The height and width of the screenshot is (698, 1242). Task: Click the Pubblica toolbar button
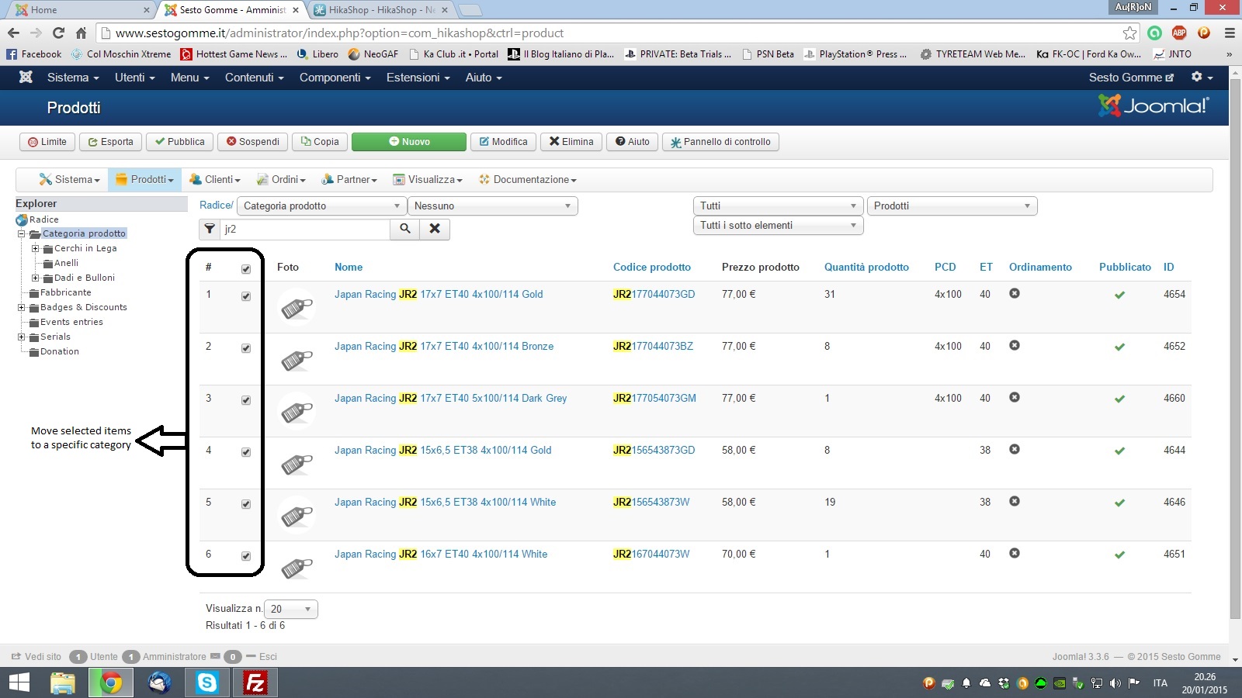coord(179,142)
